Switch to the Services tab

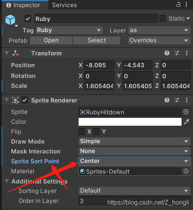tap(64, 5)
